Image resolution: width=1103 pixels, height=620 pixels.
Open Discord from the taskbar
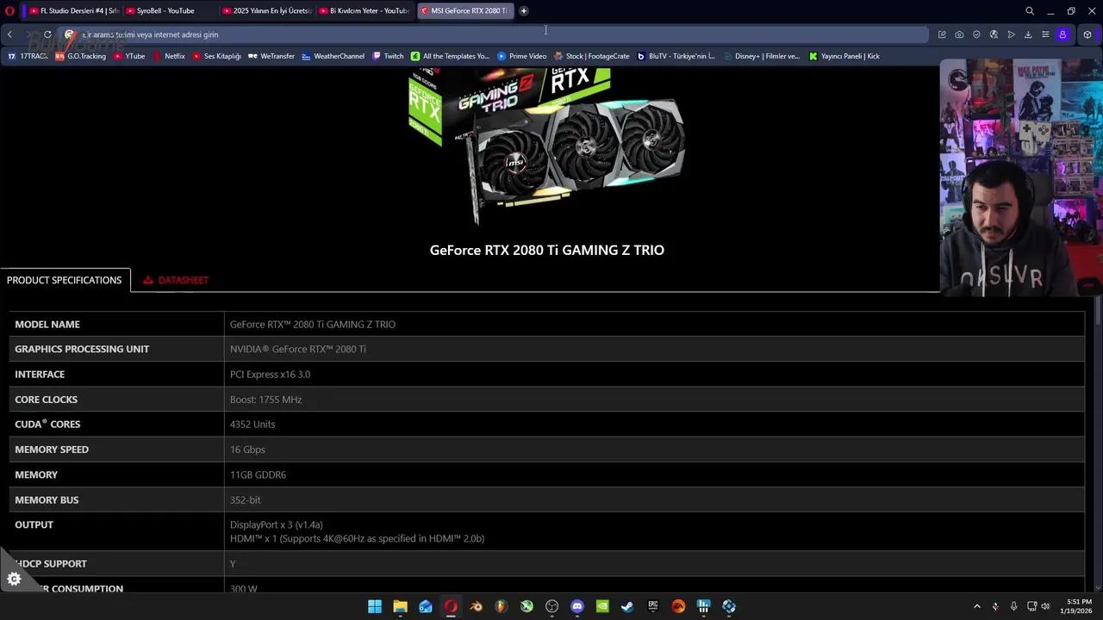[x=577, y=606]
